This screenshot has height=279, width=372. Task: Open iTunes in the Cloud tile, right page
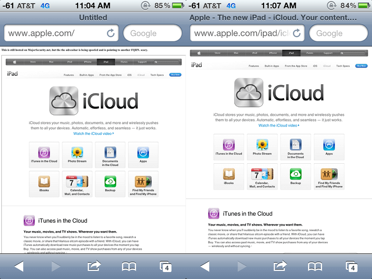click(229, 147)
